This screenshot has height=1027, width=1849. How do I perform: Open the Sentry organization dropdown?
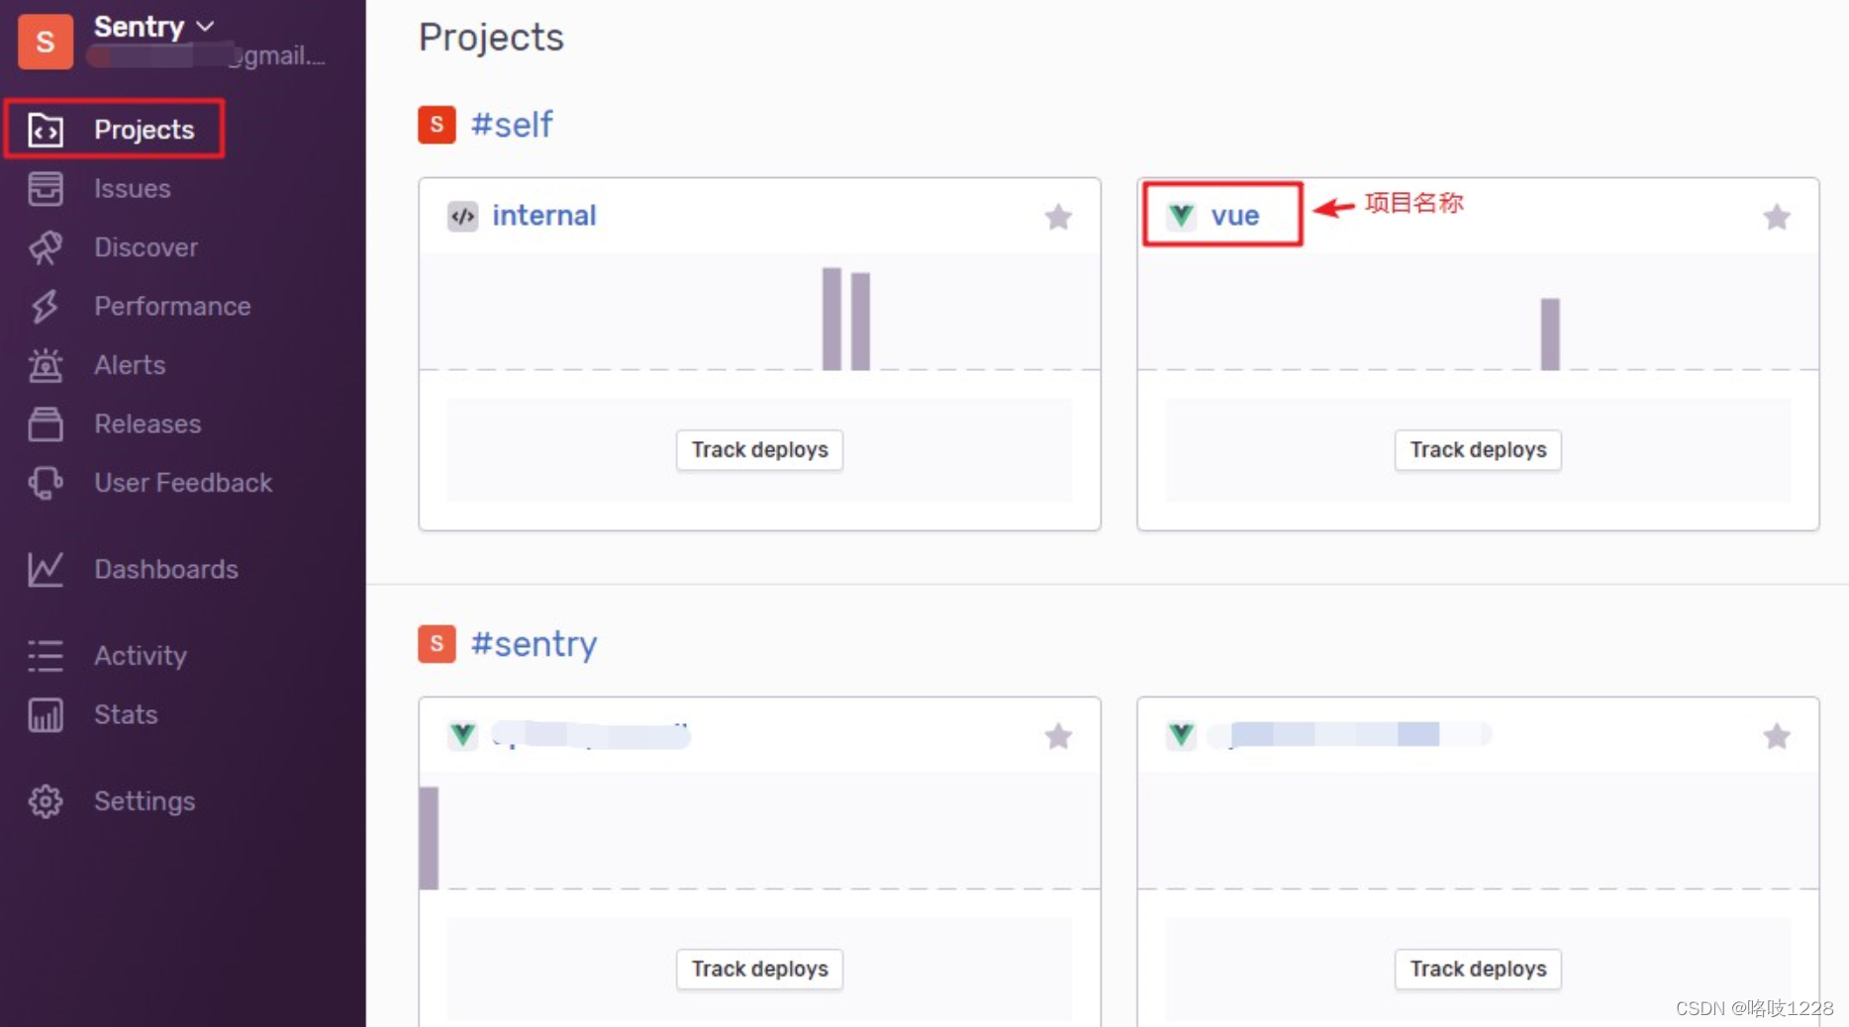point(154,27)
